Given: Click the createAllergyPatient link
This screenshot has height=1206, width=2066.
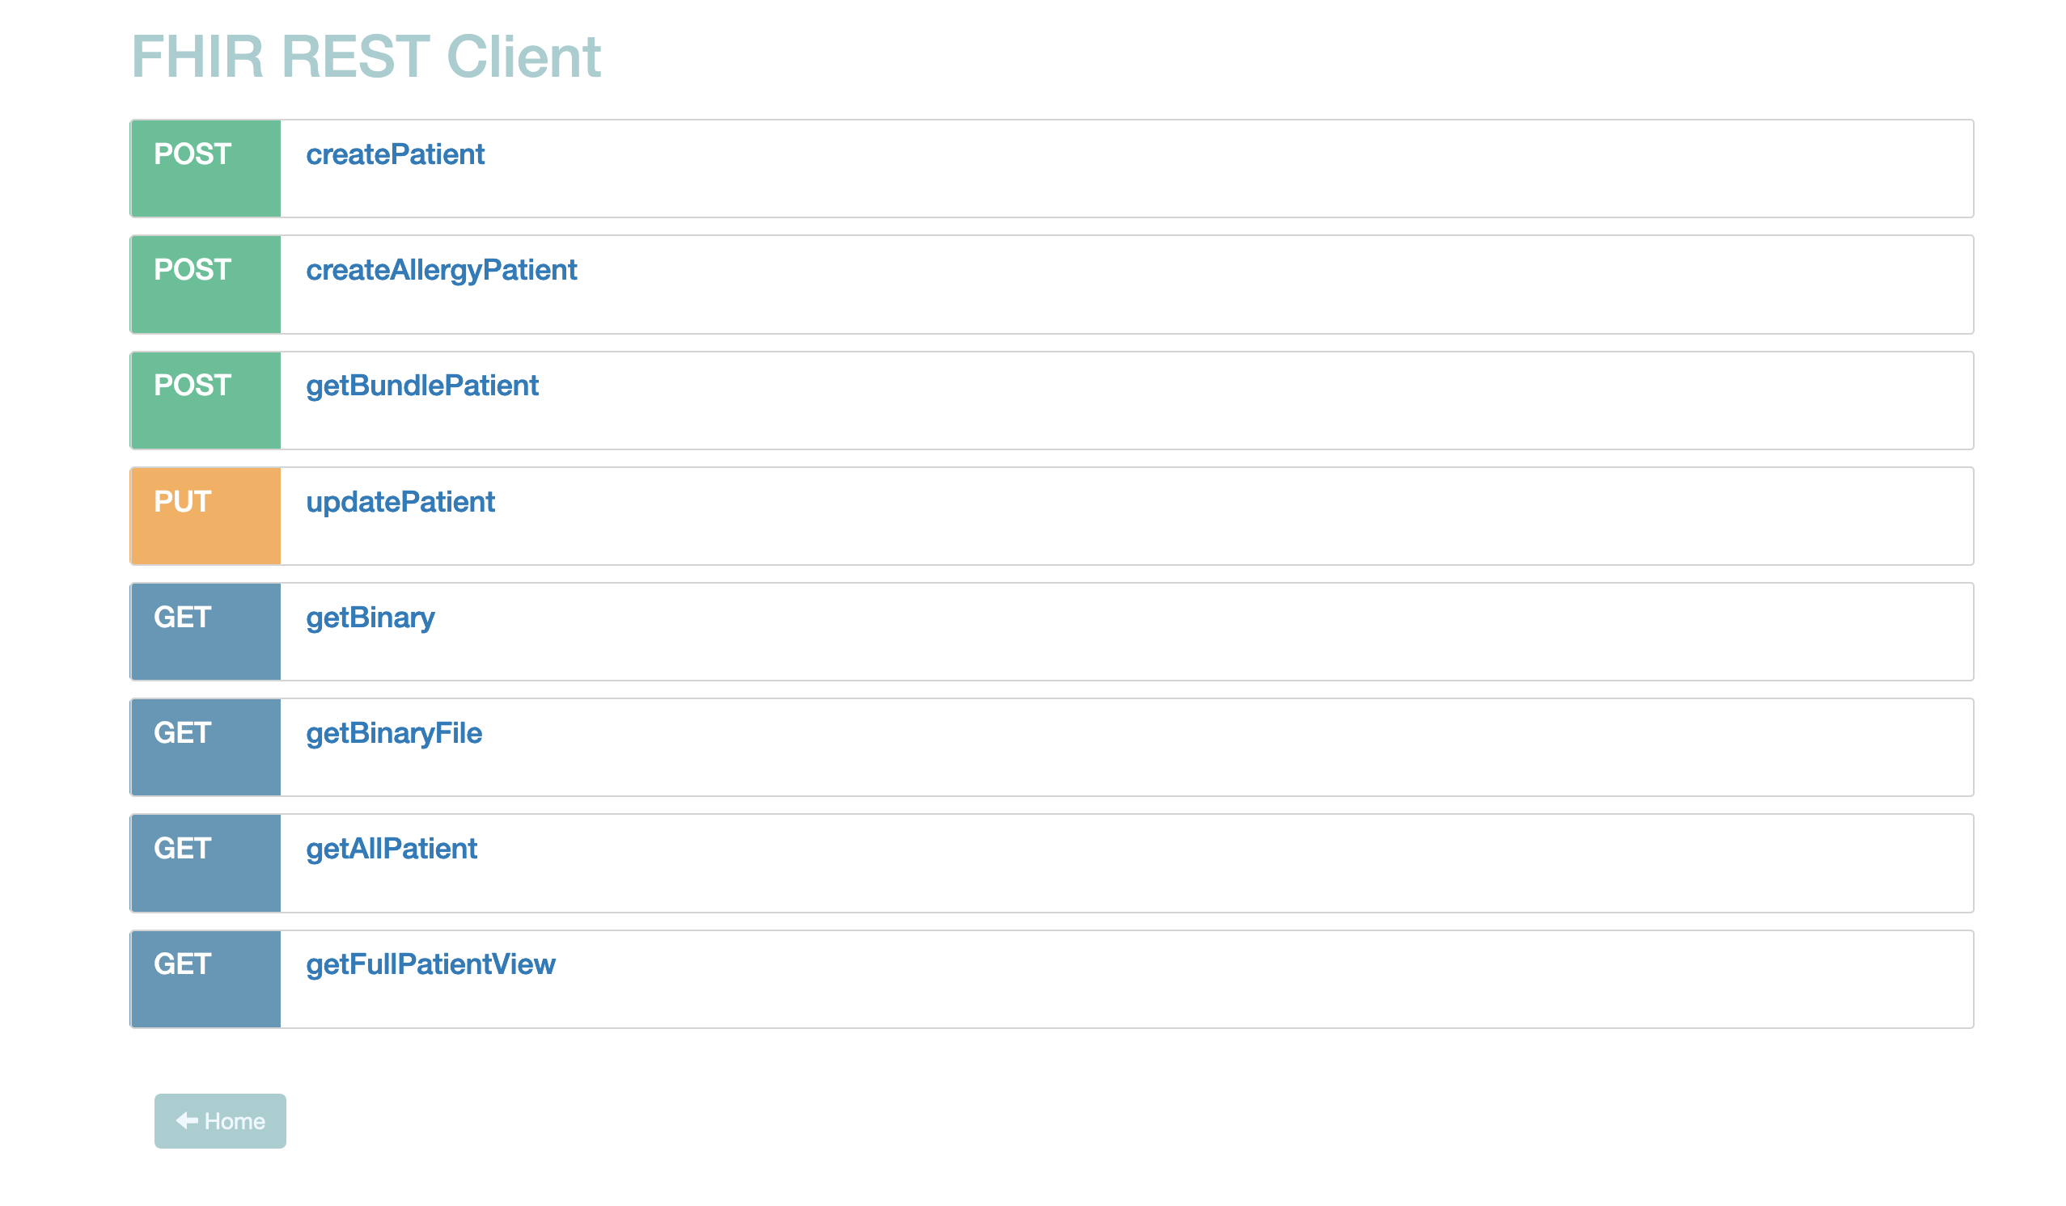Looking at the screenshot, I should [441, 270].
